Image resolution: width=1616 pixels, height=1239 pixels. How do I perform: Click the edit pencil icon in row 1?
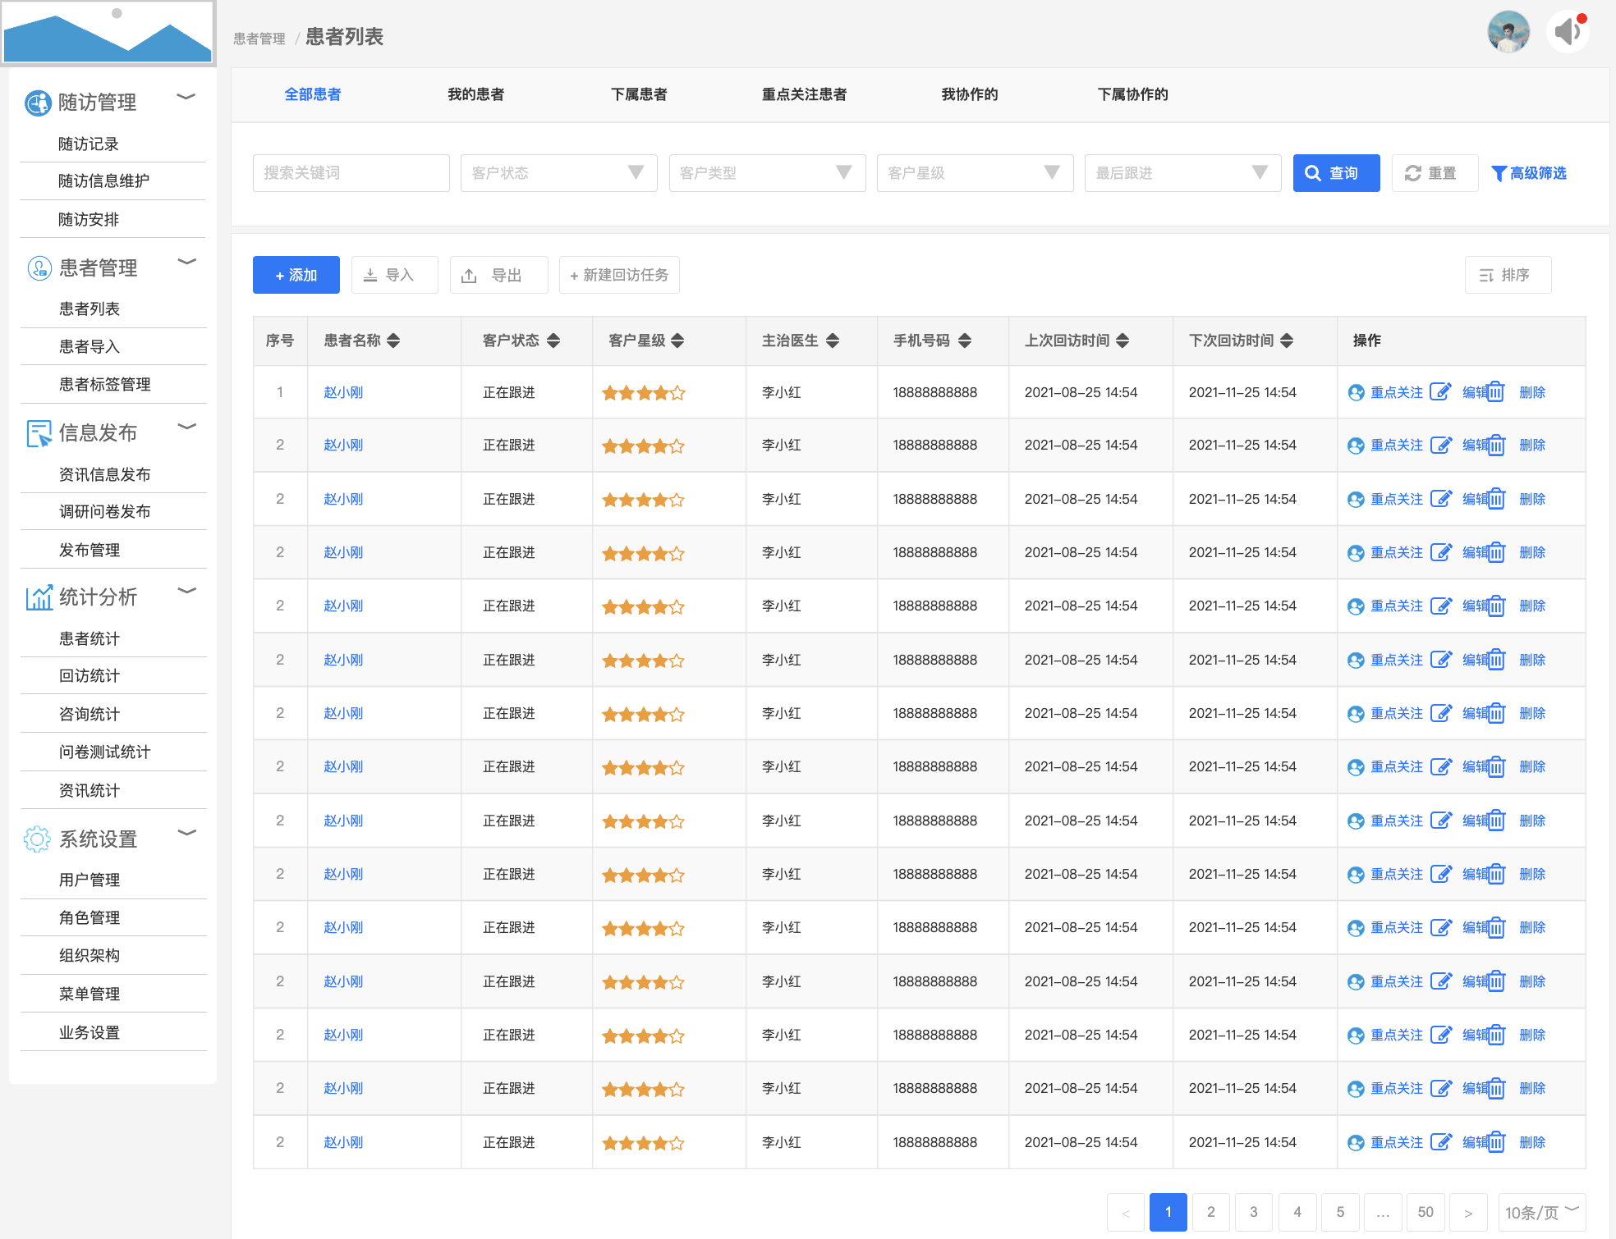point(1441,391)
